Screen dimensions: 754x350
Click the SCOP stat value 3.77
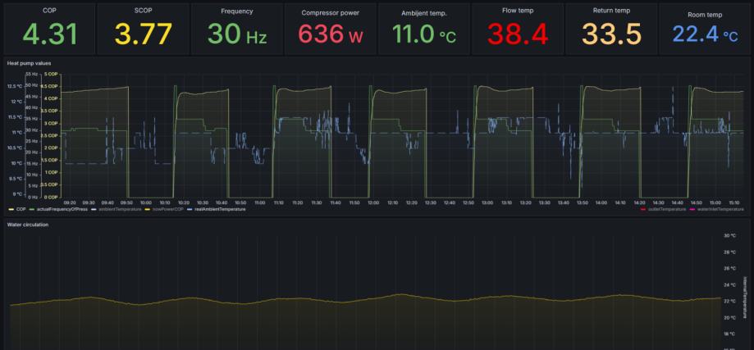pos(143,34)
